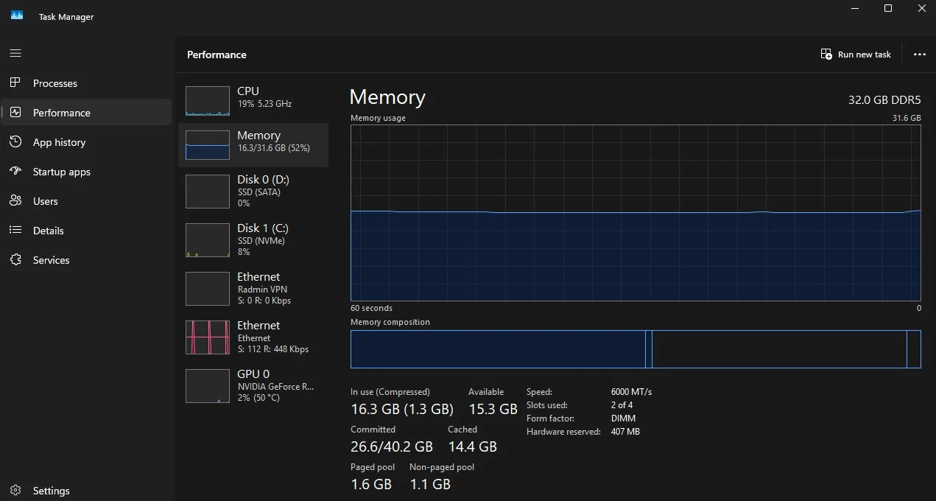Click the Memory composition bar
The width and height of the screenshot is (936, 501).
click(636, 349)
